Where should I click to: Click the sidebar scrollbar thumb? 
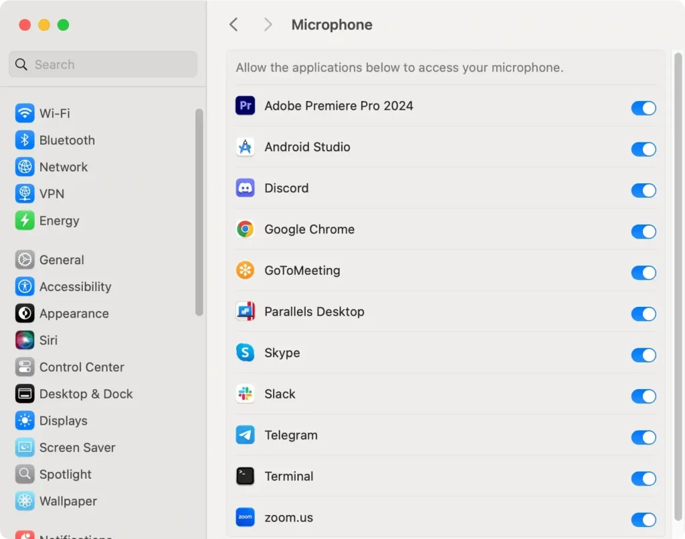(x=199, y=212)
